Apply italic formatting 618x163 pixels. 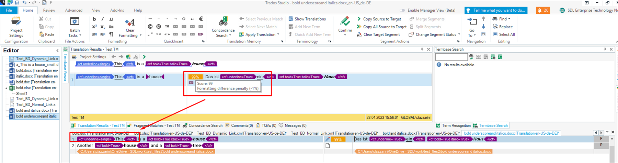point(103,19)
